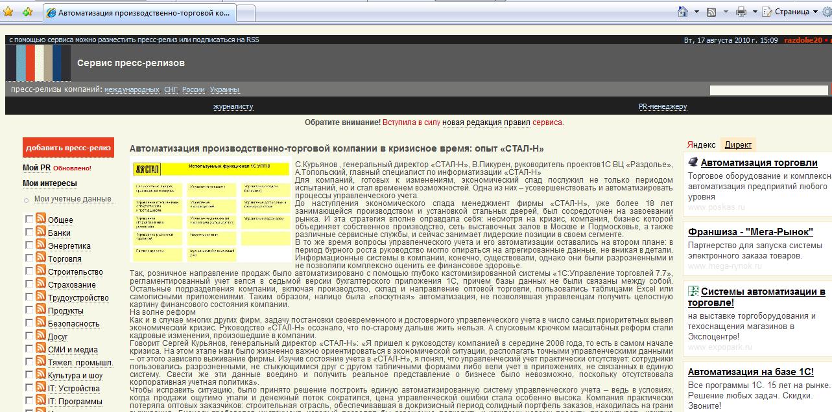Open the RSS feed icon for Торговля

point(41,258)
